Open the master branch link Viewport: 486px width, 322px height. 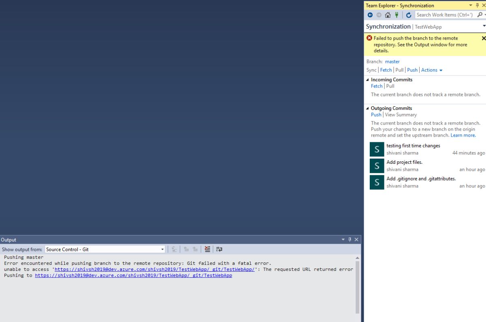click(392, 62)
